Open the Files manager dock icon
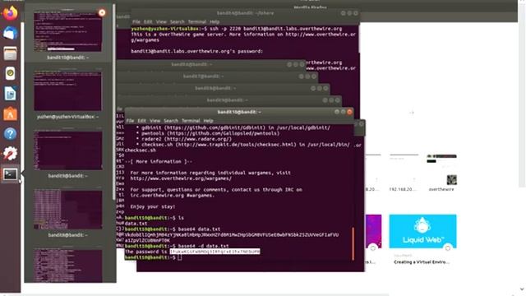526x296 pixels. pos(10,53)
